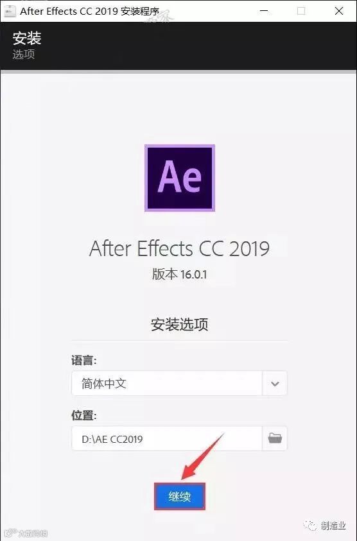The image size is (357, 541).
Task: Select the 选项 header subtitle
Action: [x=24, y=55]
